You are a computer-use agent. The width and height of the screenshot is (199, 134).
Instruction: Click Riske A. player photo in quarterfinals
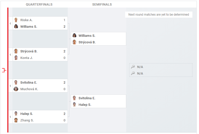click(16, 20)
